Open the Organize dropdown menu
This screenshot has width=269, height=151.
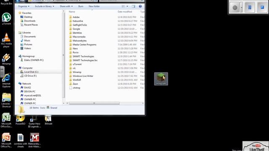coord(24,6)
